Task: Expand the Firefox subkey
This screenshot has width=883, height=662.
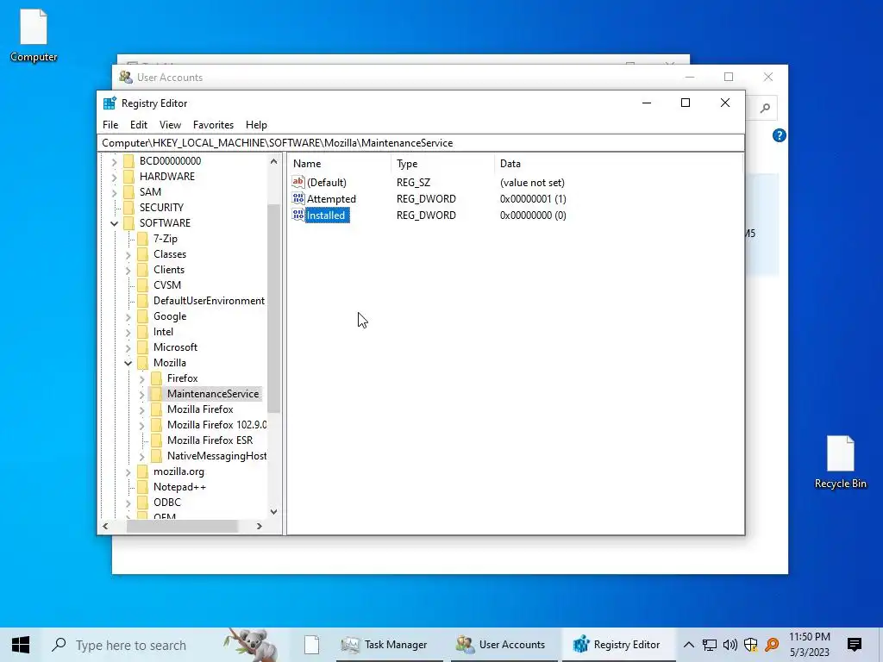Action: tap(142, 379)
